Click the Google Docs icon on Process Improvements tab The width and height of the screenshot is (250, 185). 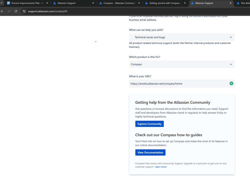[x=9, y=3]
